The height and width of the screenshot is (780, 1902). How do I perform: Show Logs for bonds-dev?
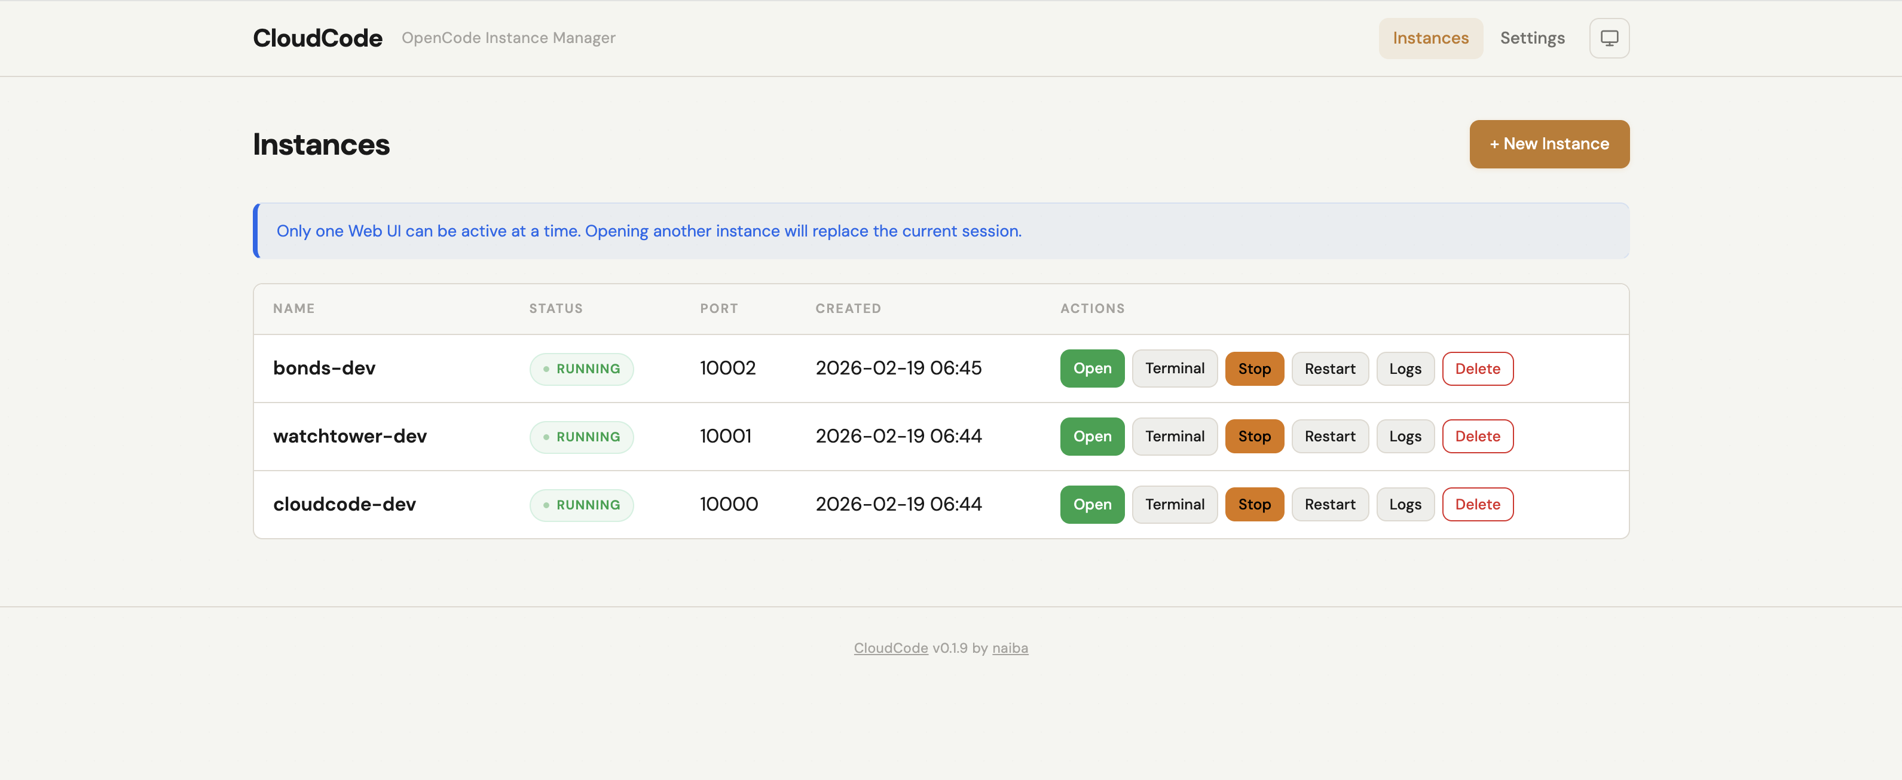[1404, 368]
